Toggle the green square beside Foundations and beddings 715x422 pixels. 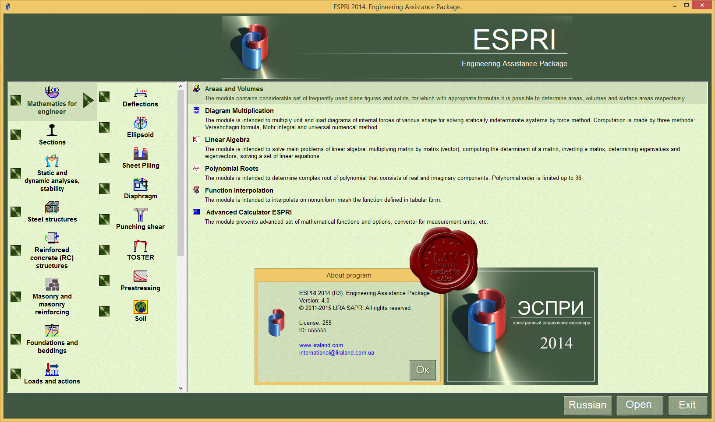[16, 339]
